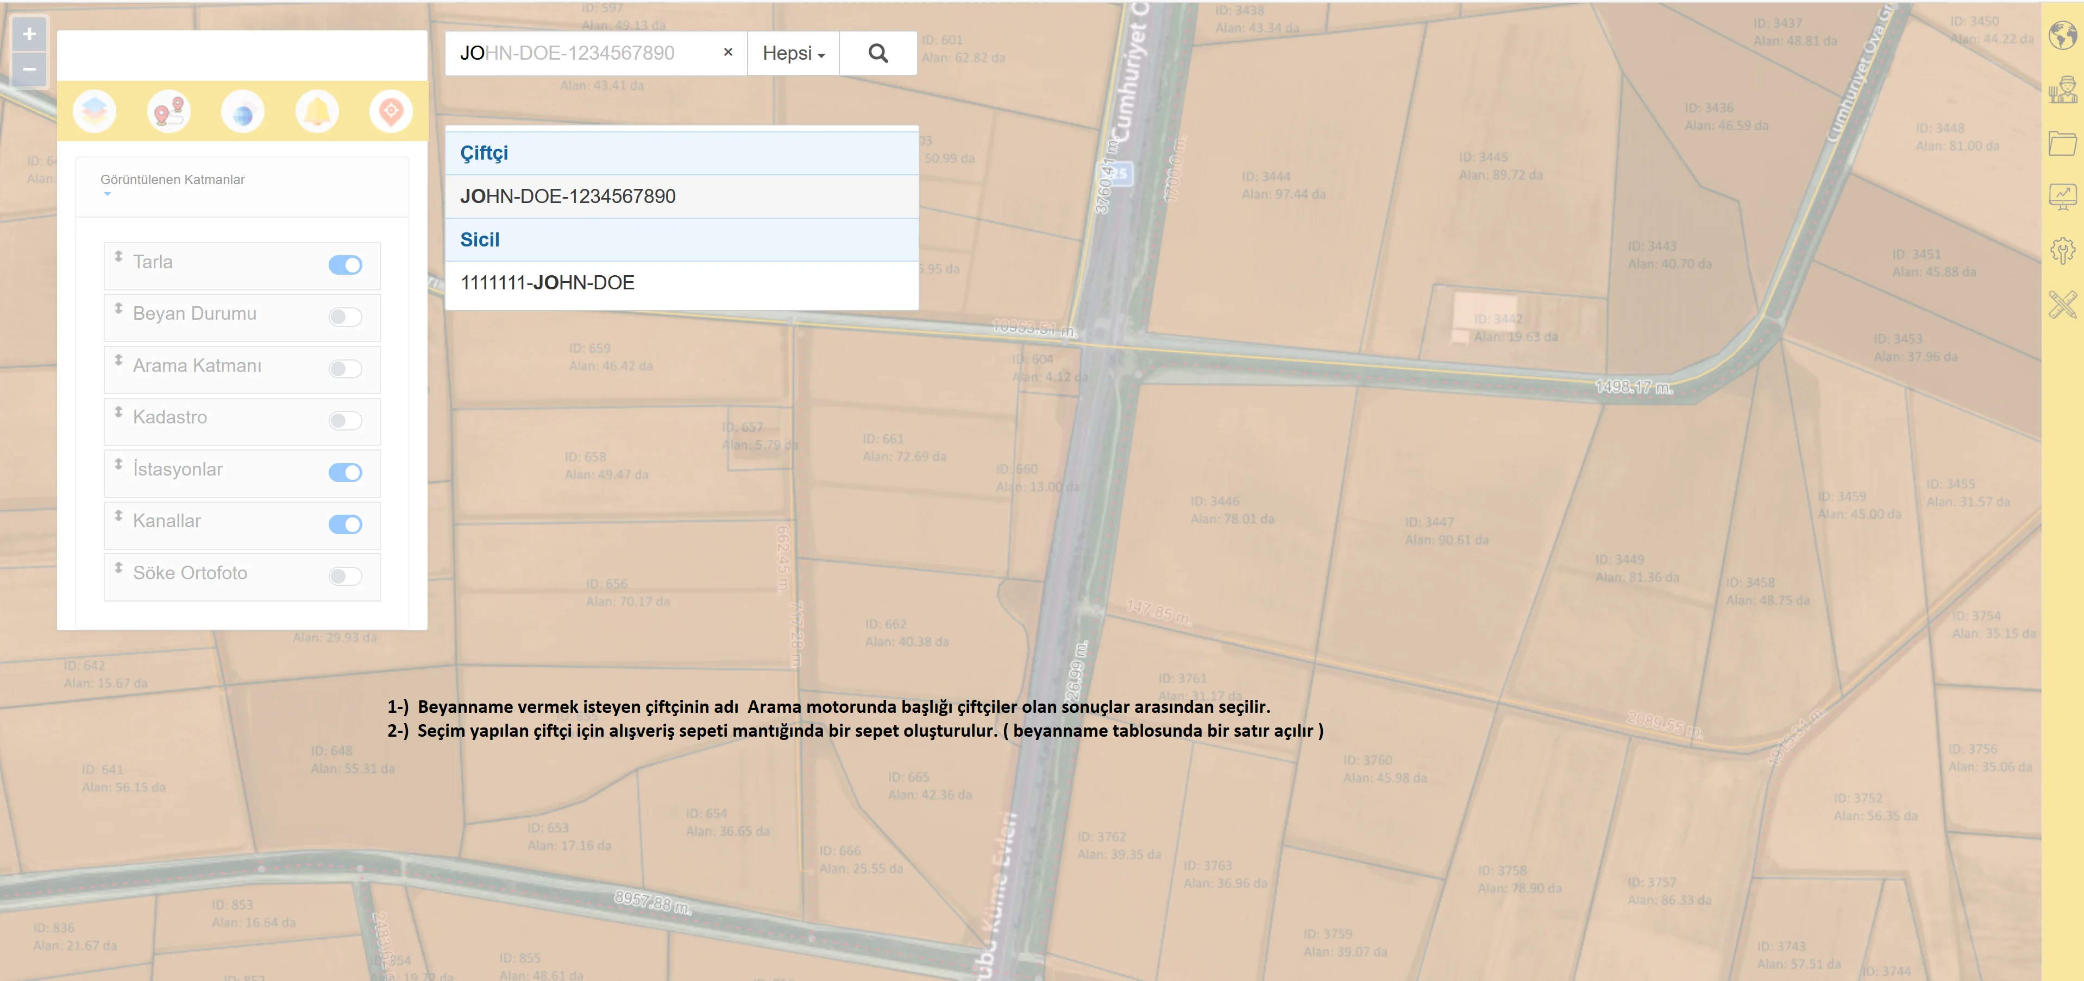Enable the Beyan Durumu layer toggle
The image size is (2084, 981).
click(x=346, y=317)
